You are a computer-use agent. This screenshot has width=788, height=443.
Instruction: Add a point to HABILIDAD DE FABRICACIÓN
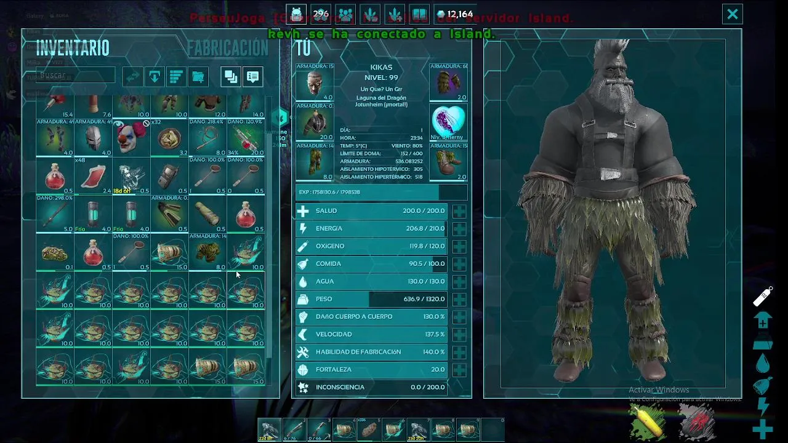[x=459, y=352]
